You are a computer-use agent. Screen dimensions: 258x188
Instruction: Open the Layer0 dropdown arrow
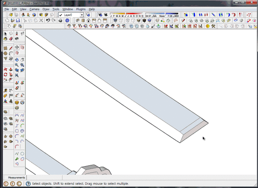(x=81, y=15)
